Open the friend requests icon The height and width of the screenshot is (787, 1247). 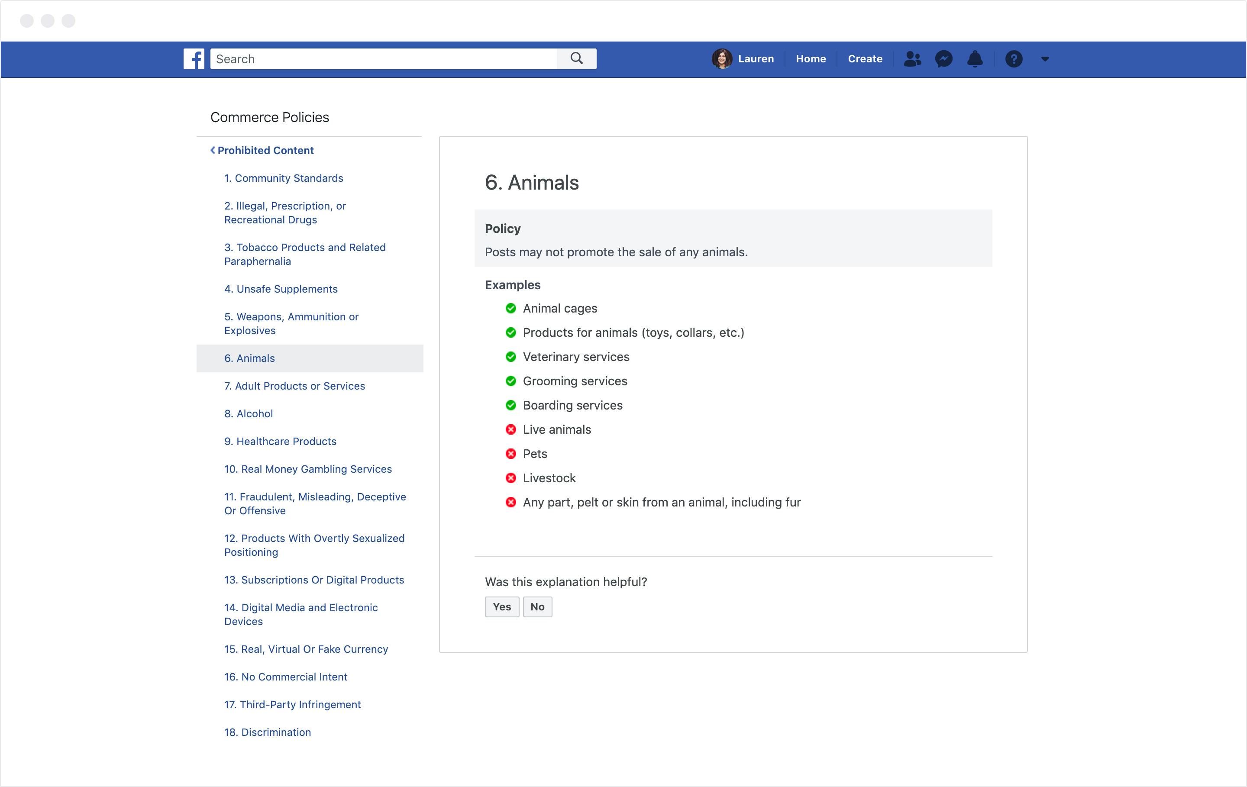click(912, 59)
